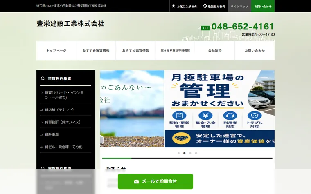Go to first slide via carousel dot
311x194 pixels.
[x=178, y=153]
